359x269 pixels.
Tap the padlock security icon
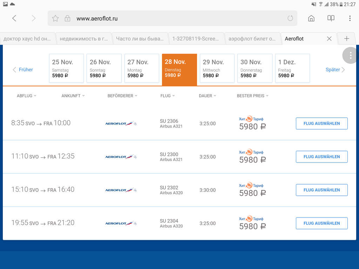point(67,18)
